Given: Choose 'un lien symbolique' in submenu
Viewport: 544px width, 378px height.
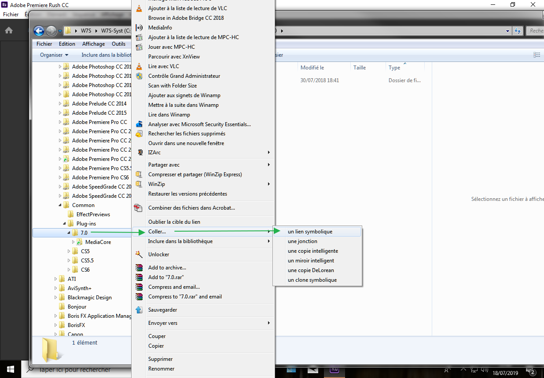Looking at the screenshot, I should tap(317, 232).
